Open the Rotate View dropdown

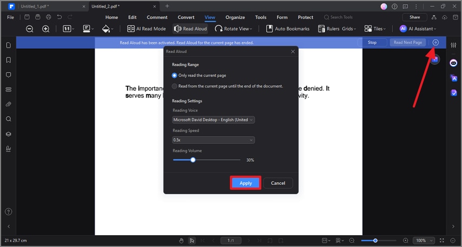234,29
